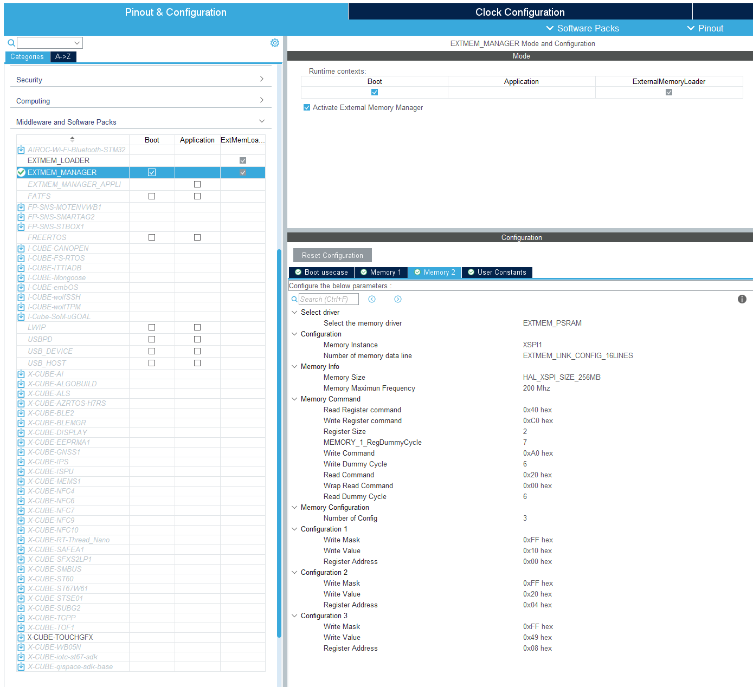This screenshot has width=753, height=687.
Task: Toggle Activate External Memory Manager checkbox
Action: (x=307, y=107)
